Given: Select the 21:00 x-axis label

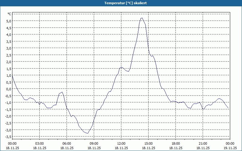Looking at the screenshot, I should (203, 144).
